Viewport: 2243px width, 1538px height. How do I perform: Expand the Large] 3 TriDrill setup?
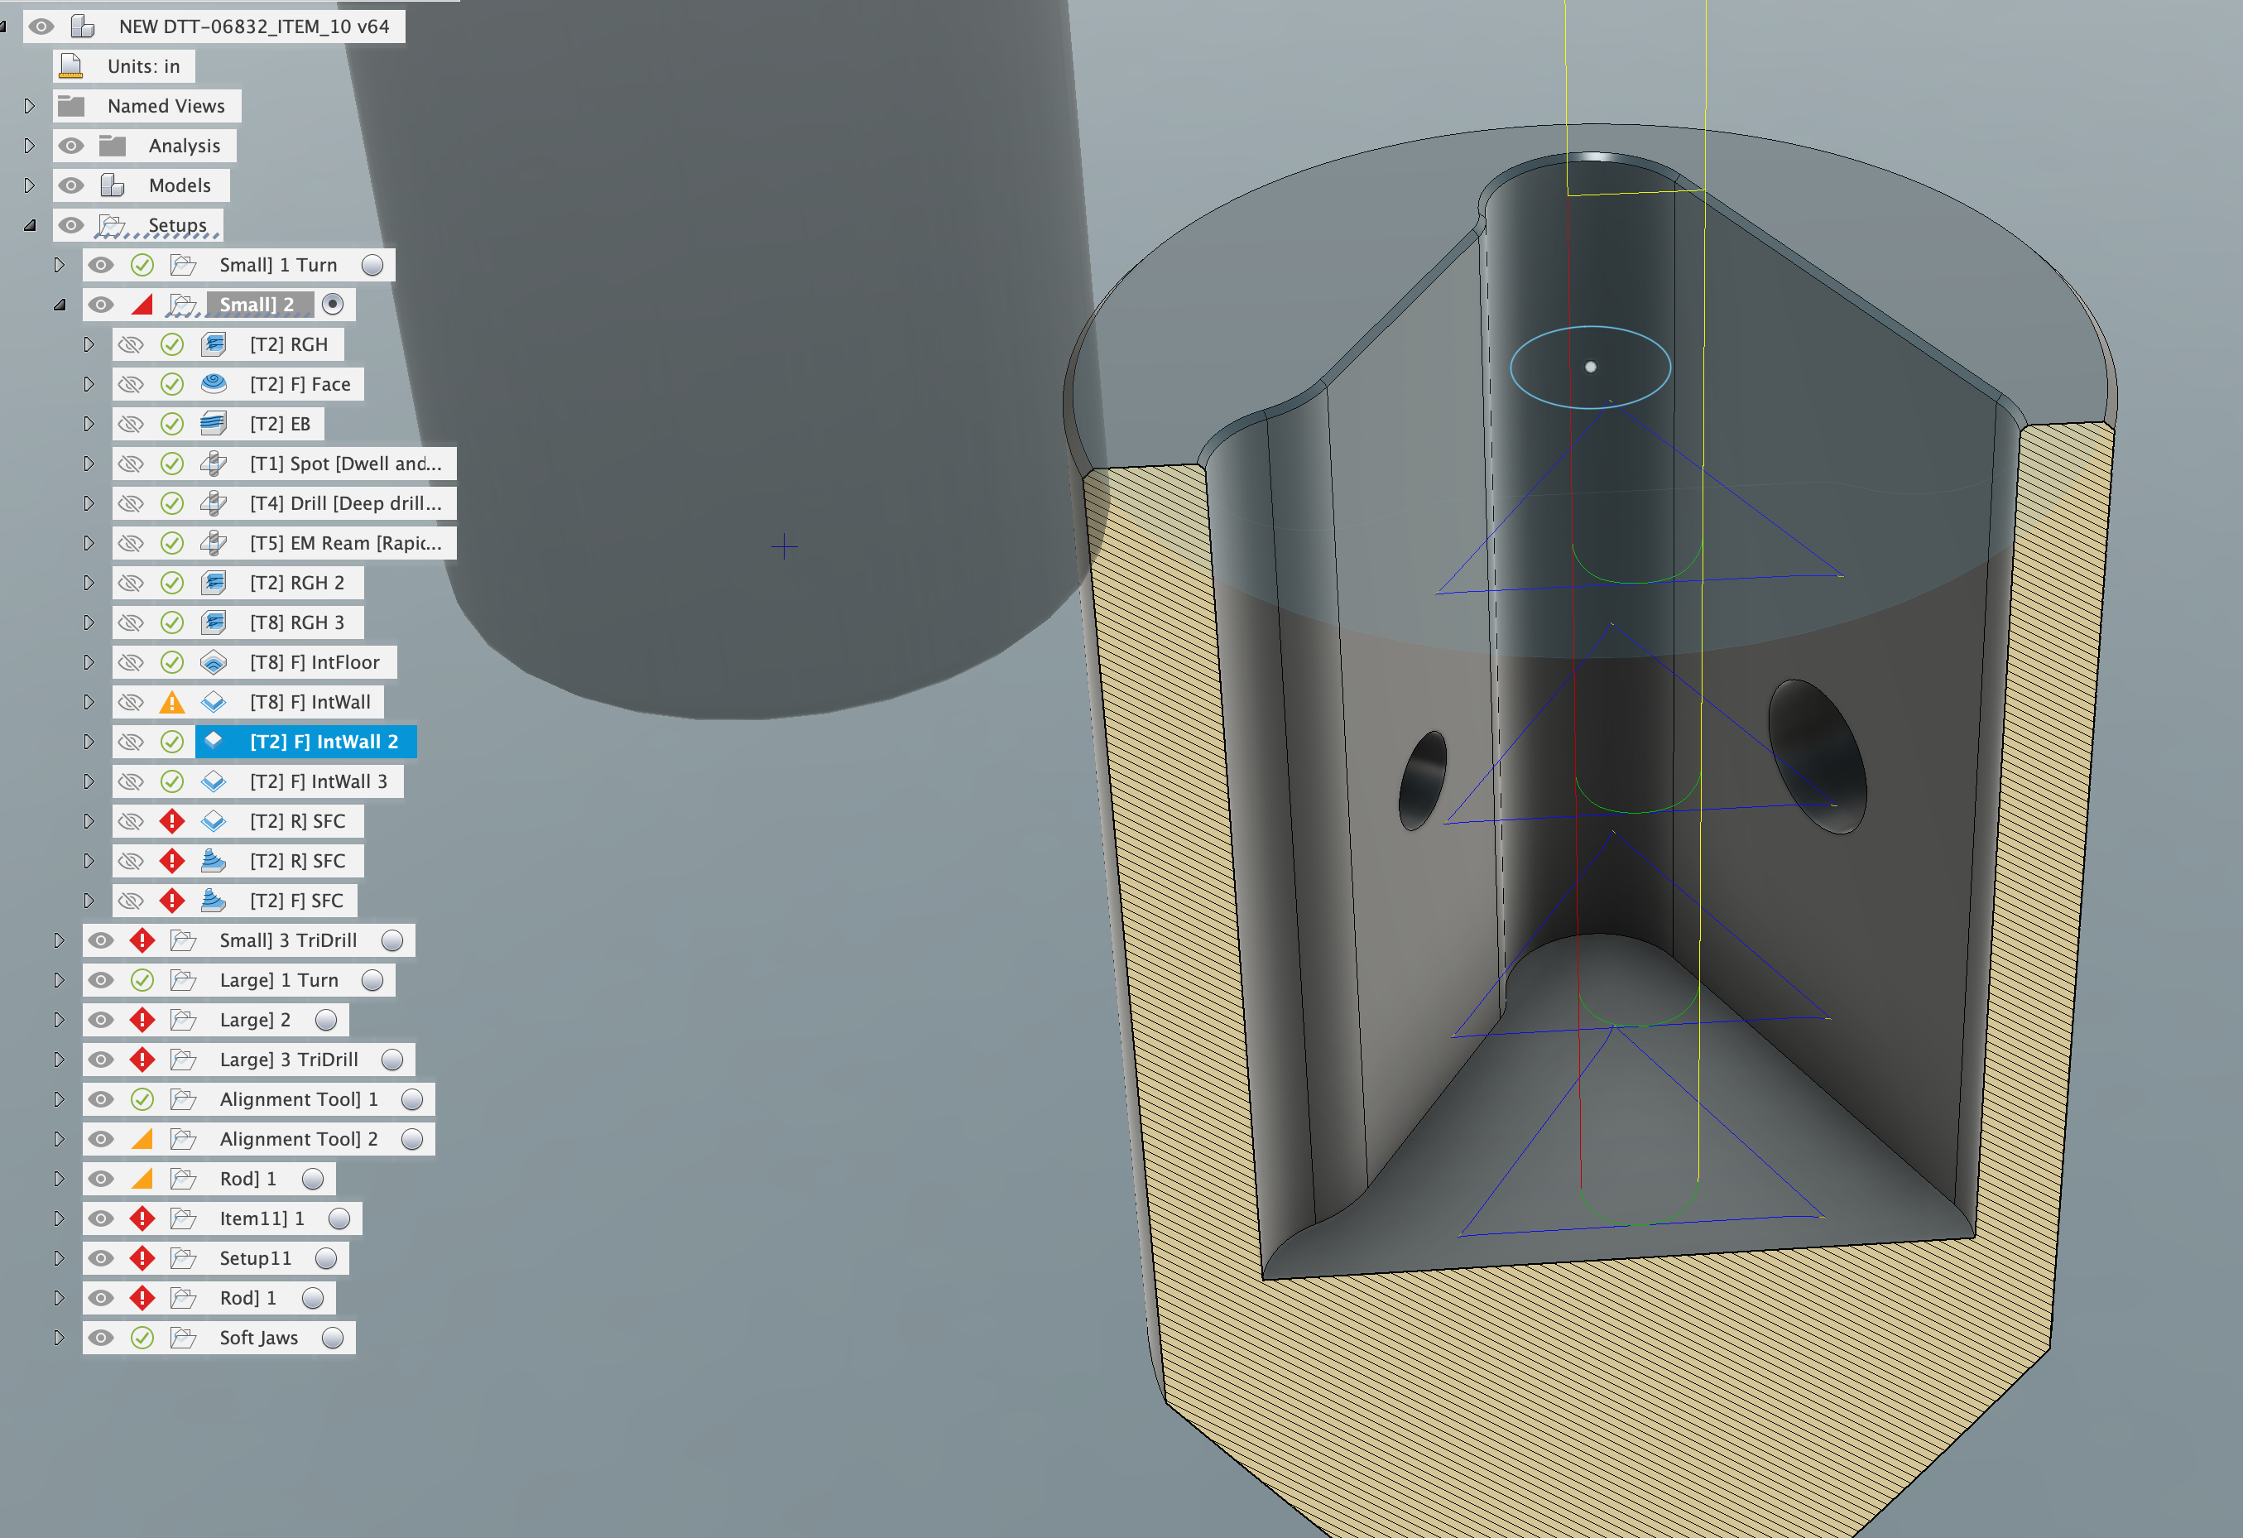60,1059
